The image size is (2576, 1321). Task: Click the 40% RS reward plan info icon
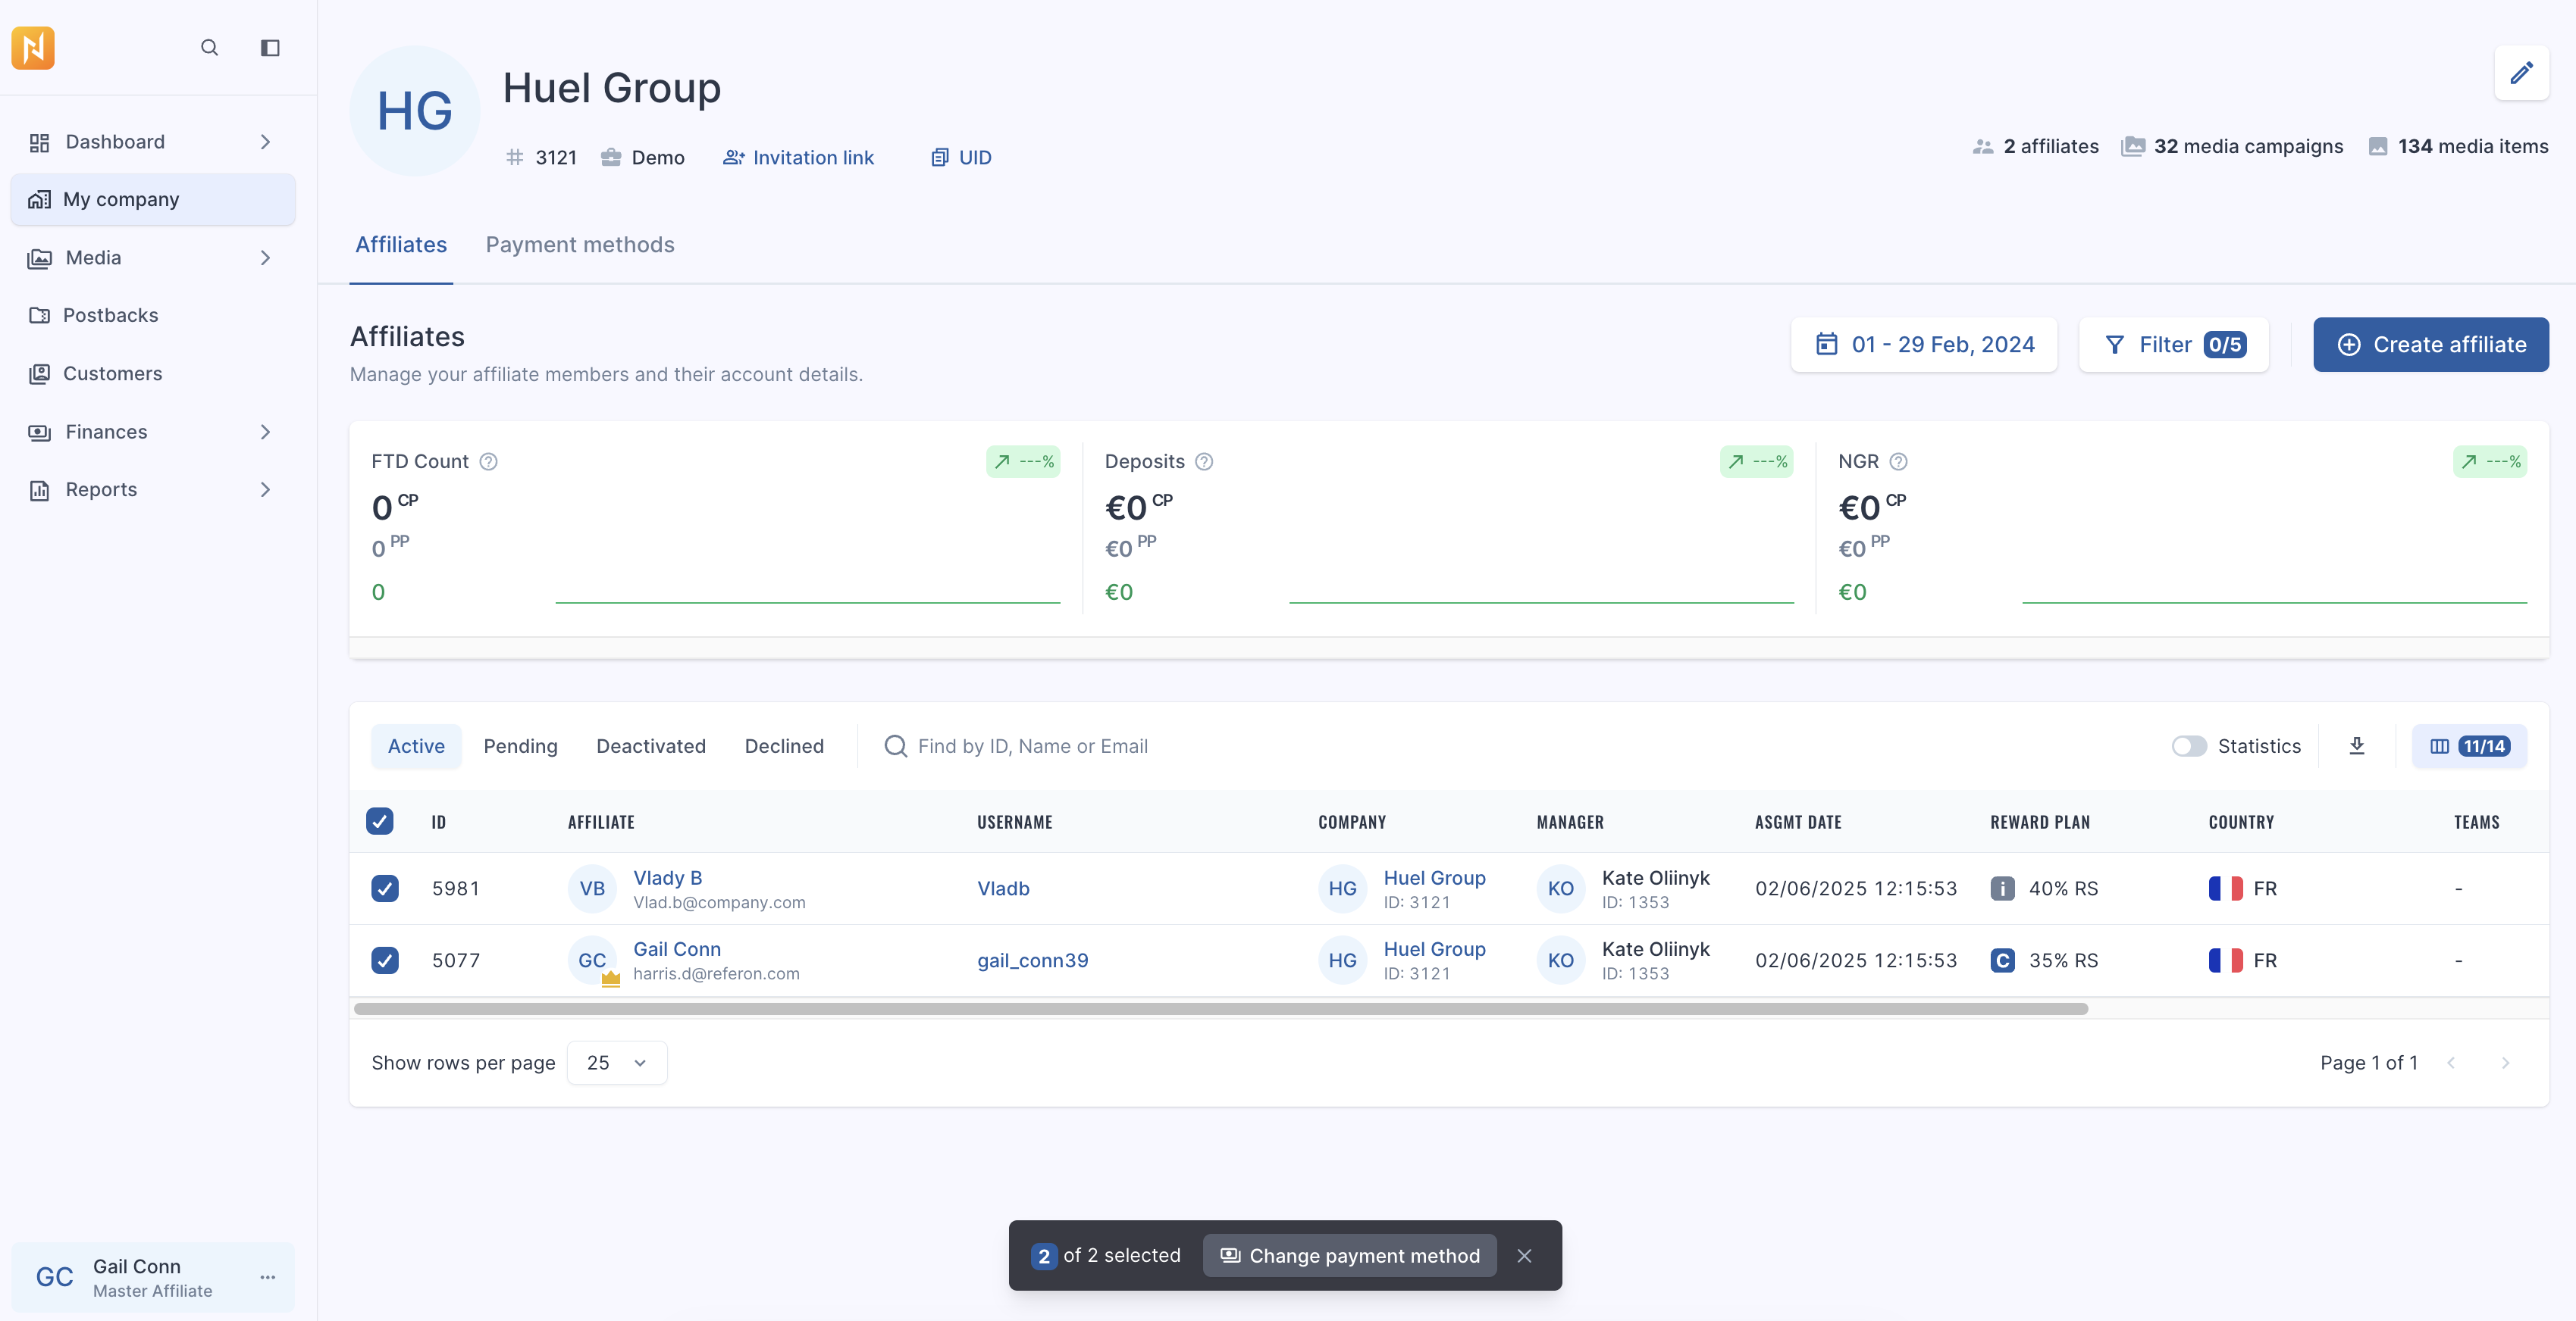[2002, 888]
